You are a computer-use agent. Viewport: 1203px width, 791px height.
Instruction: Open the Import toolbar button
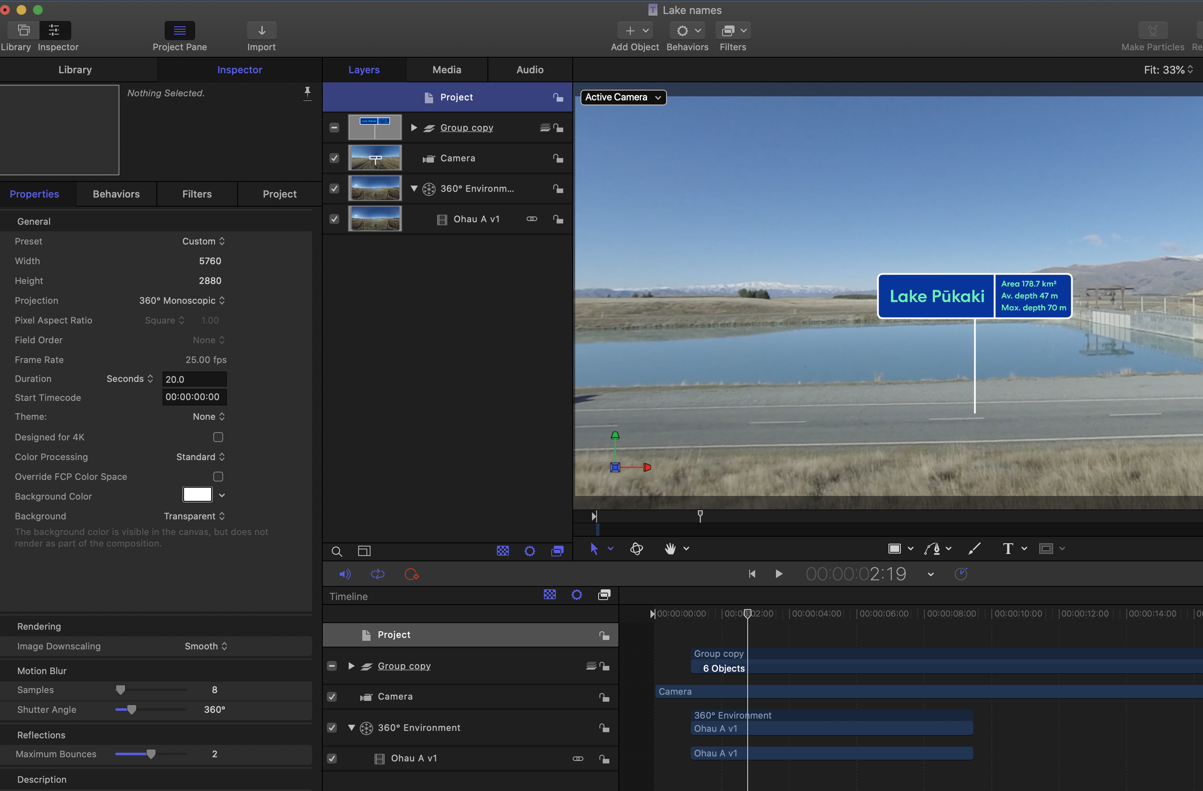[x=261, y=31]
